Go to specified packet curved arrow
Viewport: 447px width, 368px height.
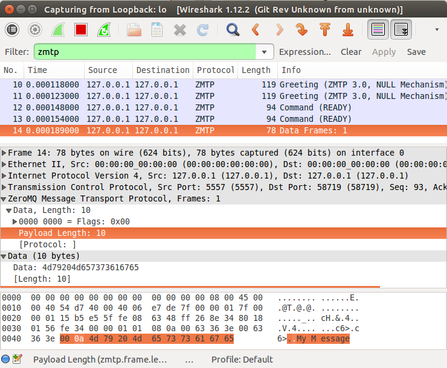click(x=301, y=30)
